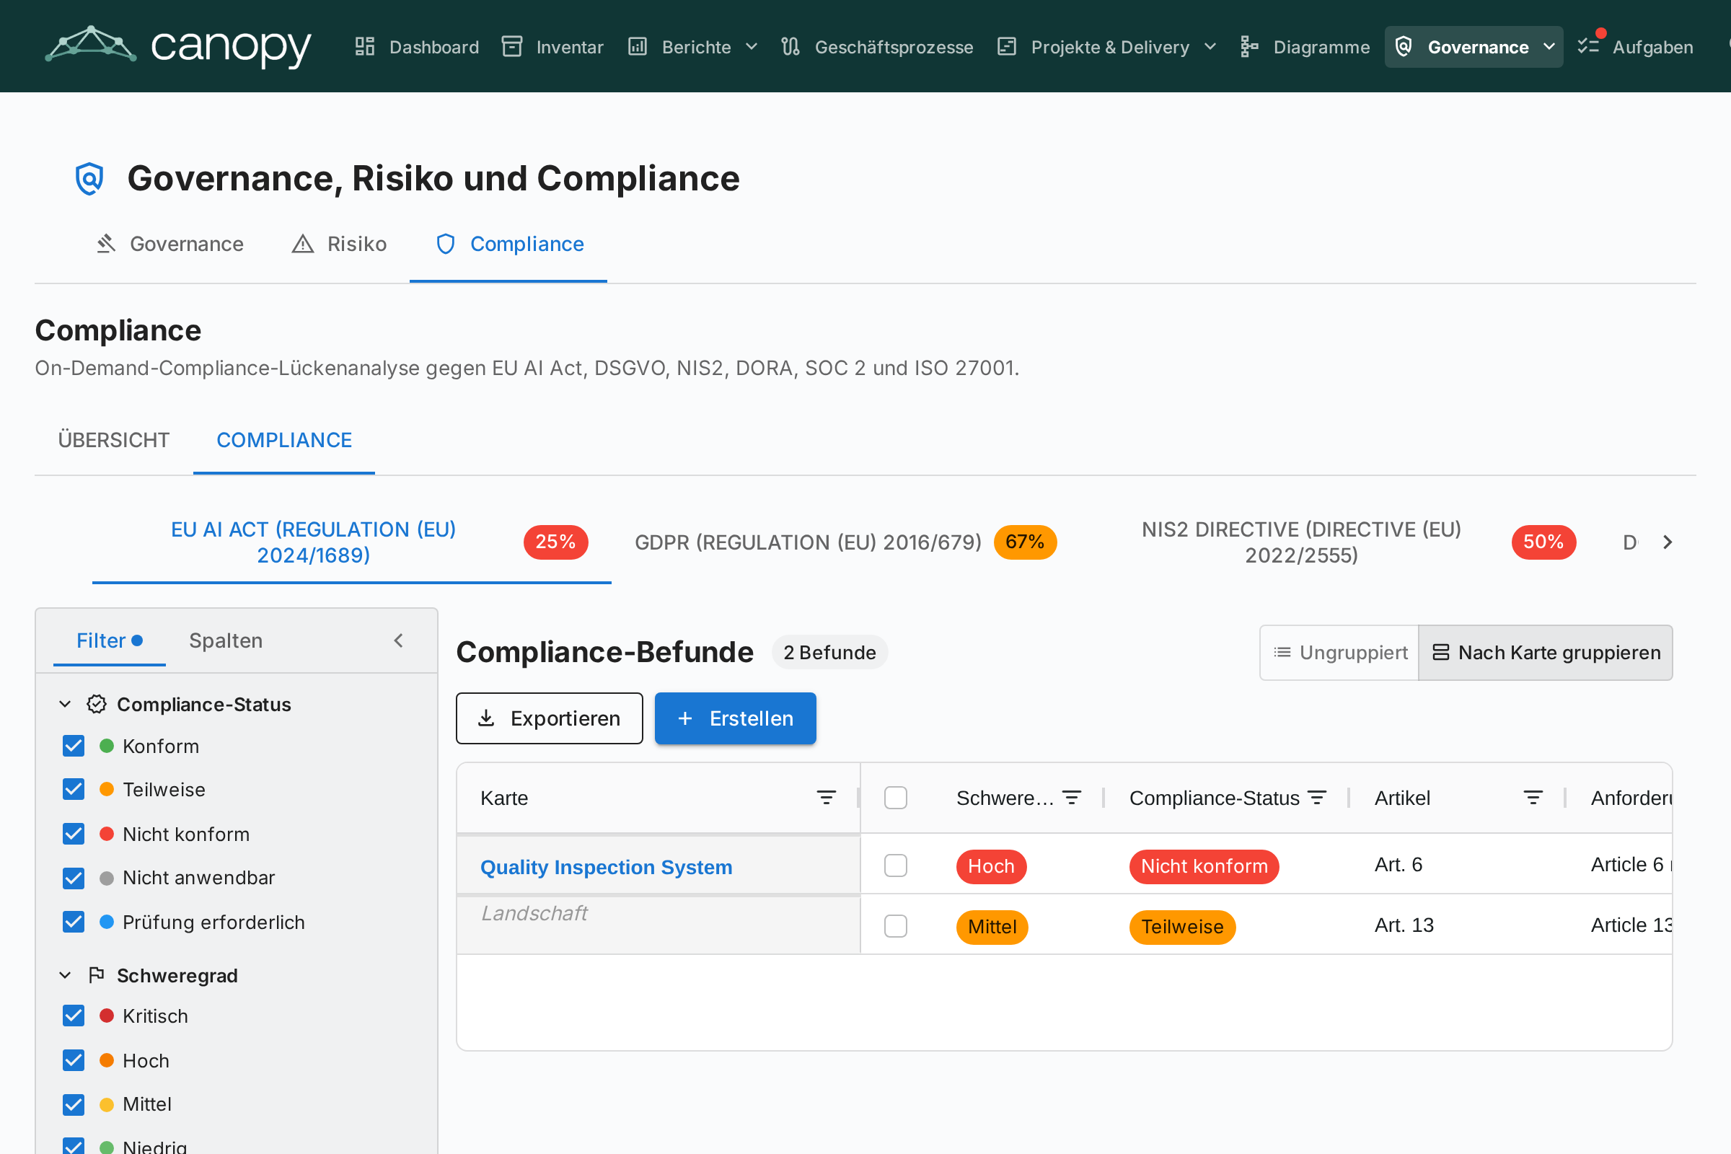
Task: Click the Compliance-Status badge icon
Action: point(97,705)
